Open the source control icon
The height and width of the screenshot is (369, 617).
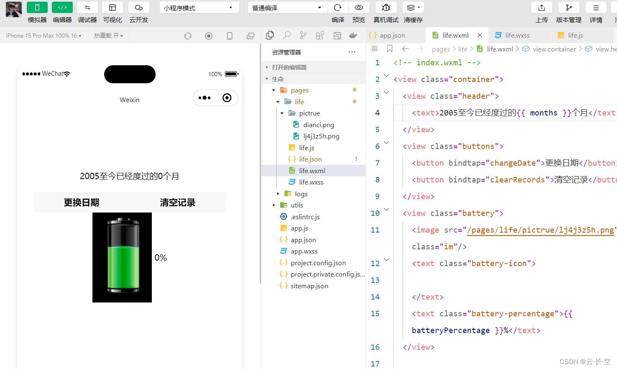pos(303,36)
